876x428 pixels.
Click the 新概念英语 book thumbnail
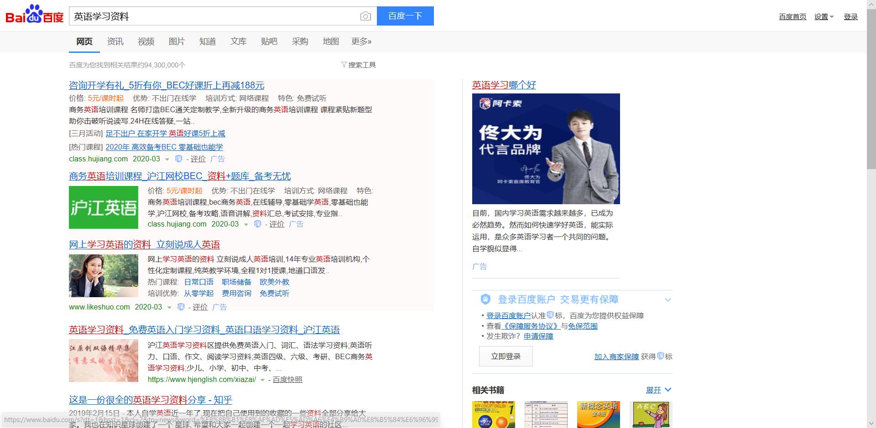coord(598,414)
